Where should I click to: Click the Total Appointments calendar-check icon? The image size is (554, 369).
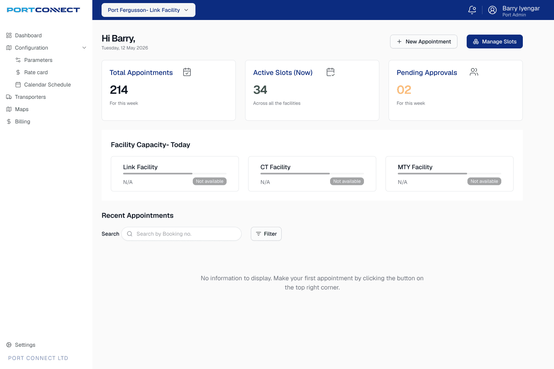tap(187, 72)
